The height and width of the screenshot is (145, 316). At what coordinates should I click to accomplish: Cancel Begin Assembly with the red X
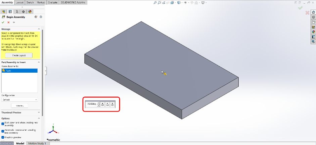click(x=8, y=22)
